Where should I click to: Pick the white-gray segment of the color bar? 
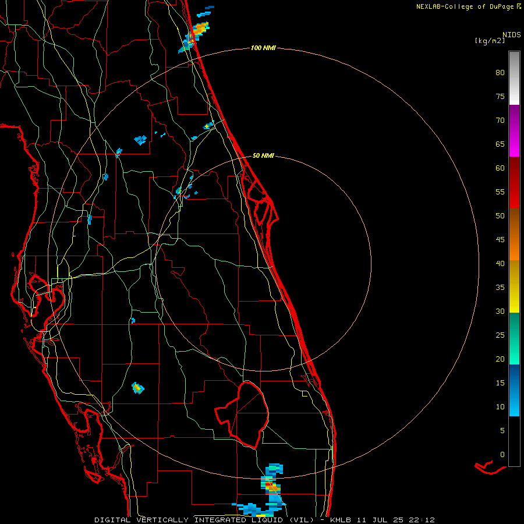(514, 78)
